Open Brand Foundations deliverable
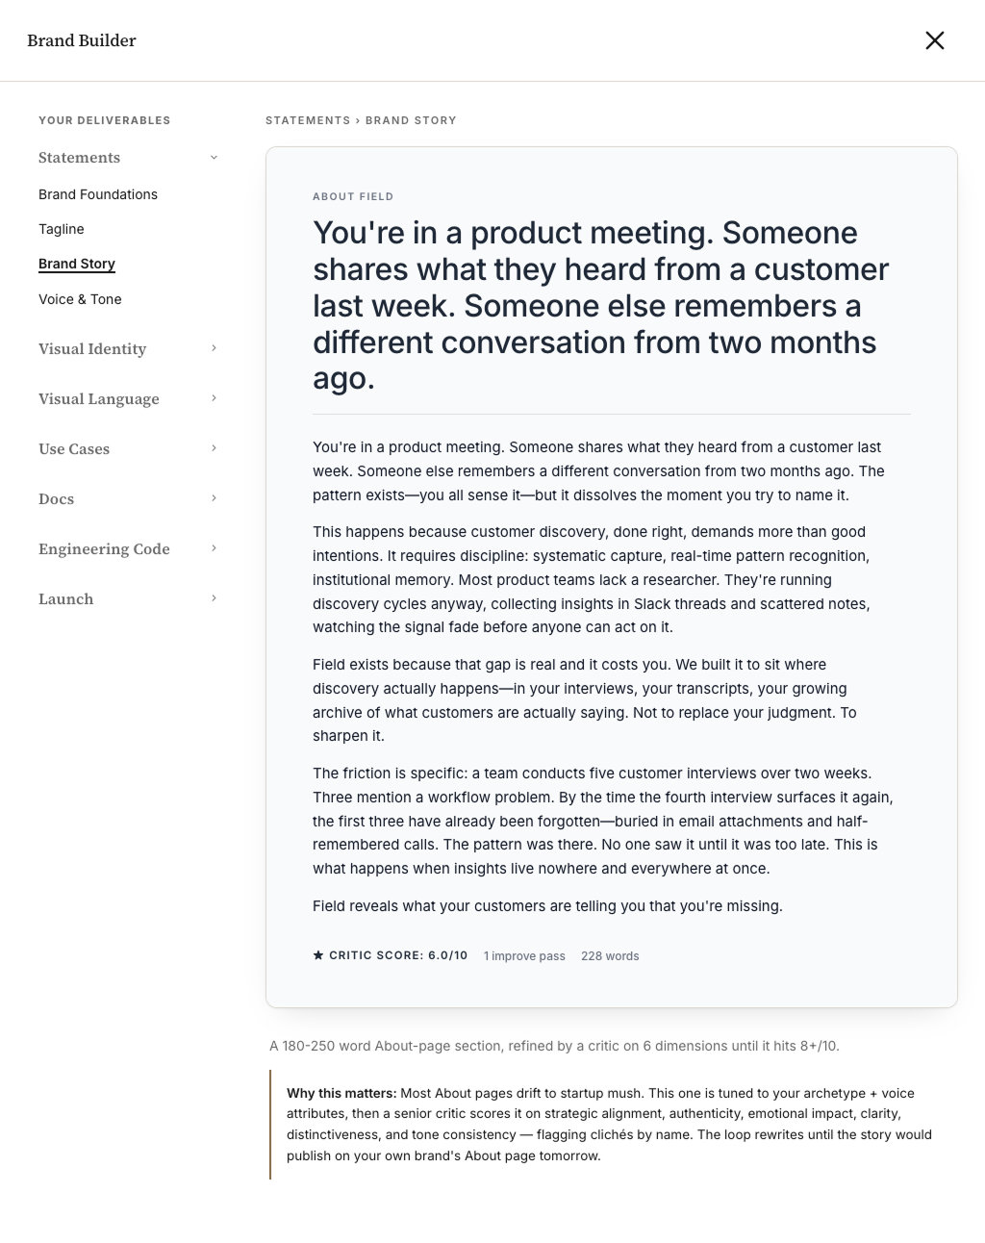 tap(98, 194)
